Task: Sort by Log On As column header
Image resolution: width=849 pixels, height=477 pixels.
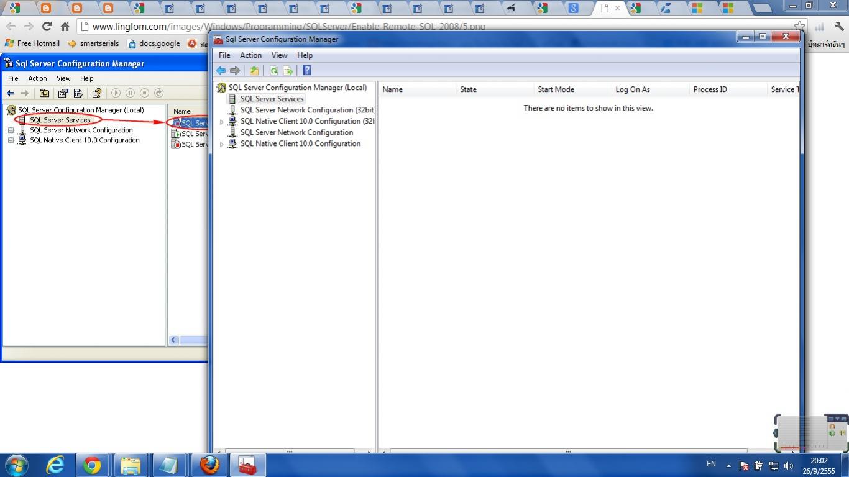Action: point(650,89)
